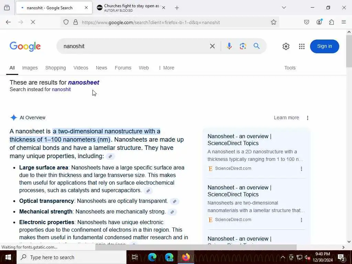Bookmark this page with the star icon
352x264 pixels.
click(273, 22)
